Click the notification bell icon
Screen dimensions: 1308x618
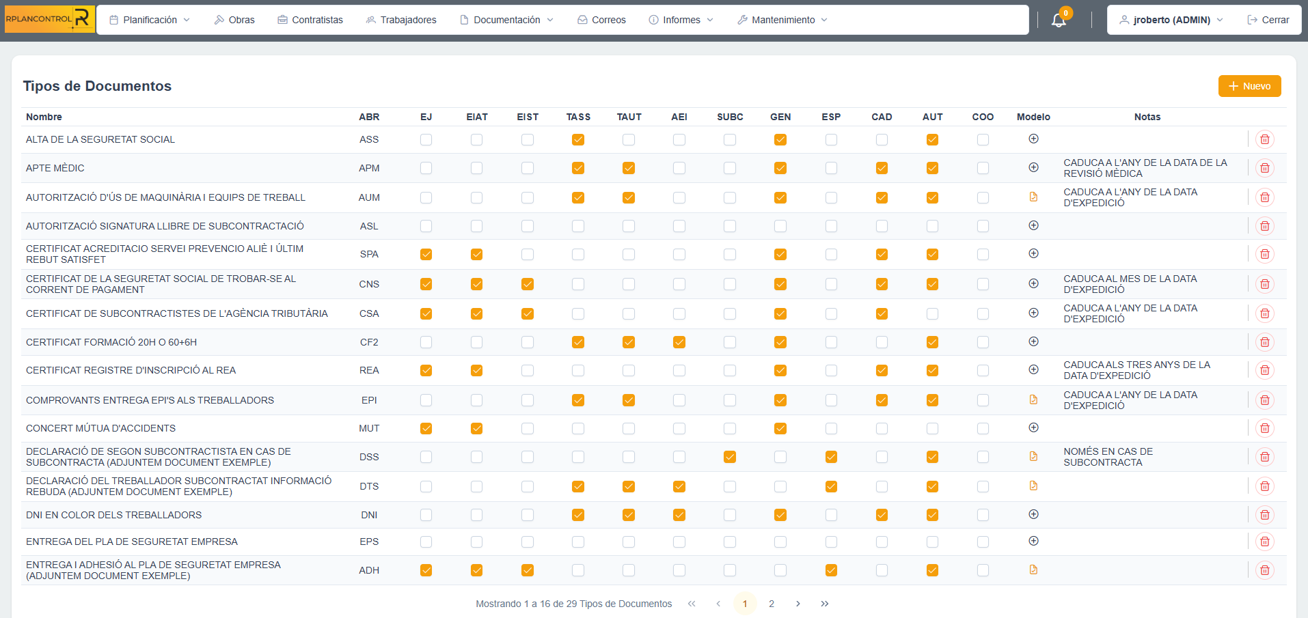(x=1059, y=20)
